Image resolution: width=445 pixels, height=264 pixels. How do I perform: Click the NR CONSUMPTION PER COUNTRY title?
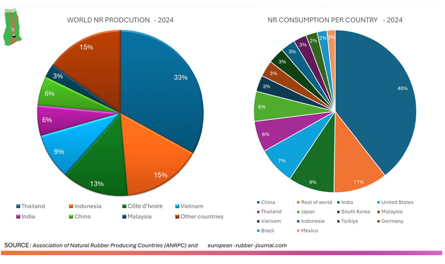tap(335, 20)
